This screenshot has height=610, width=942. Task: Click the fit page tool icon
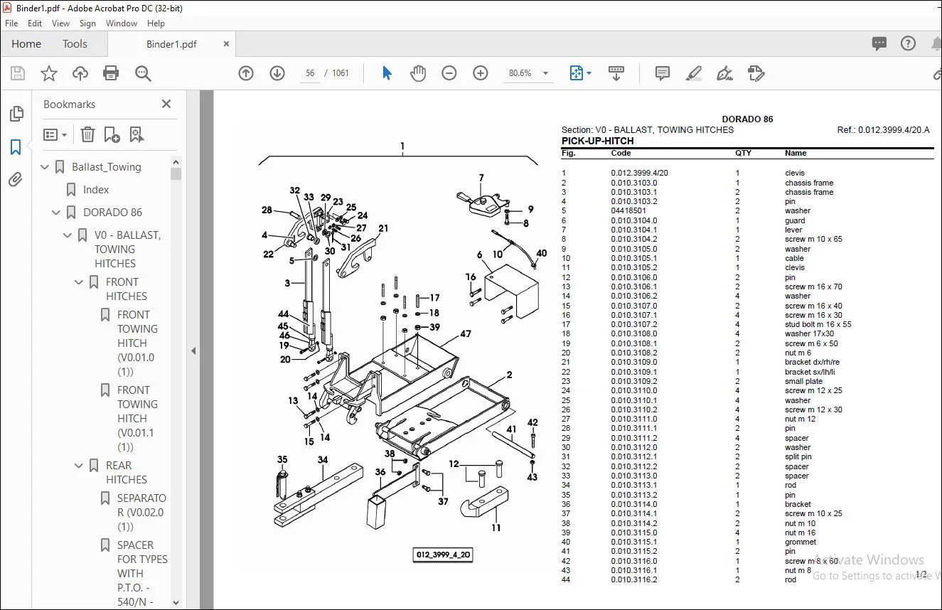coord(576,73)
